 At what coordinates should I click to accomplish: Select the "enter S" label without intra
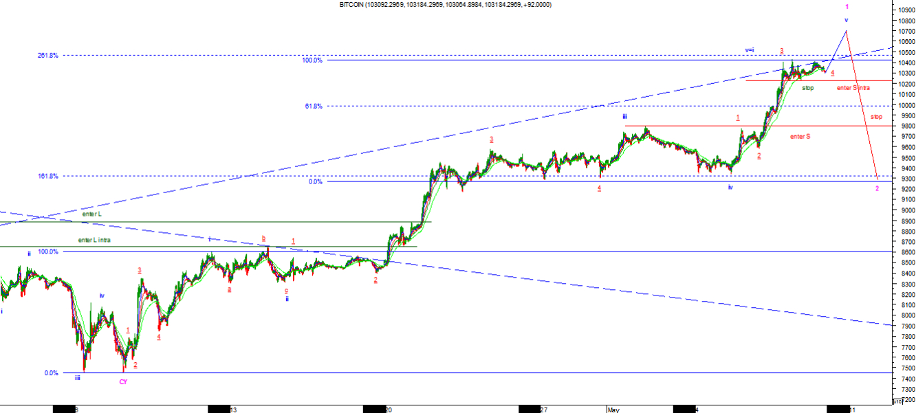(x=800, y=137)
